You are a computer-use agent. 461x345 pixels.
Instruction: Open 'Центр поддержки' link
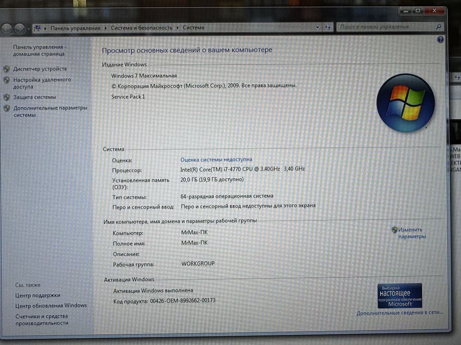tap(38, 295)
